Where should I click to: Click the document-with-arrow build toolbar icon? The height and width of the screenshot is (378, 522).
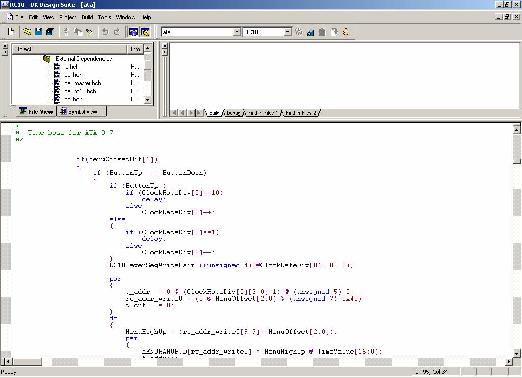[x=334, y=32]
